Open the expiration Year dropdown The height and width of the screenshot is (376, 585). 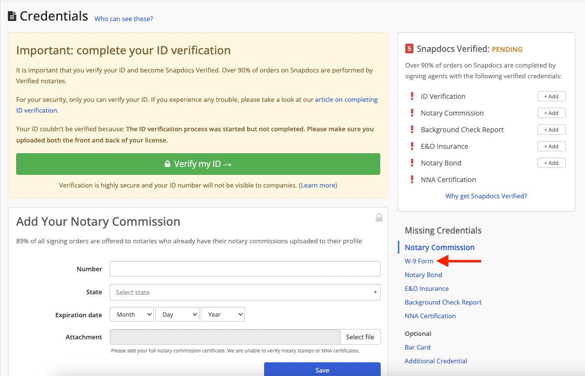point(222,315)
